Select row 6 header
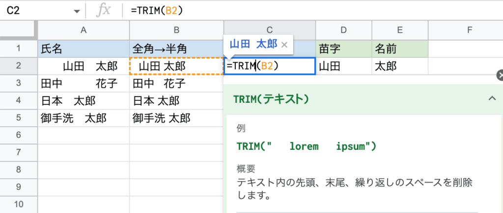 coord(19,135)
